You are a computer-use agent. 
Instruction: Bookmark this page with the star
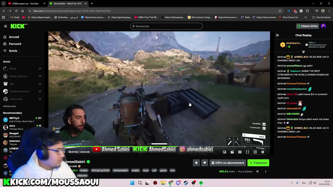coord(280,11)
